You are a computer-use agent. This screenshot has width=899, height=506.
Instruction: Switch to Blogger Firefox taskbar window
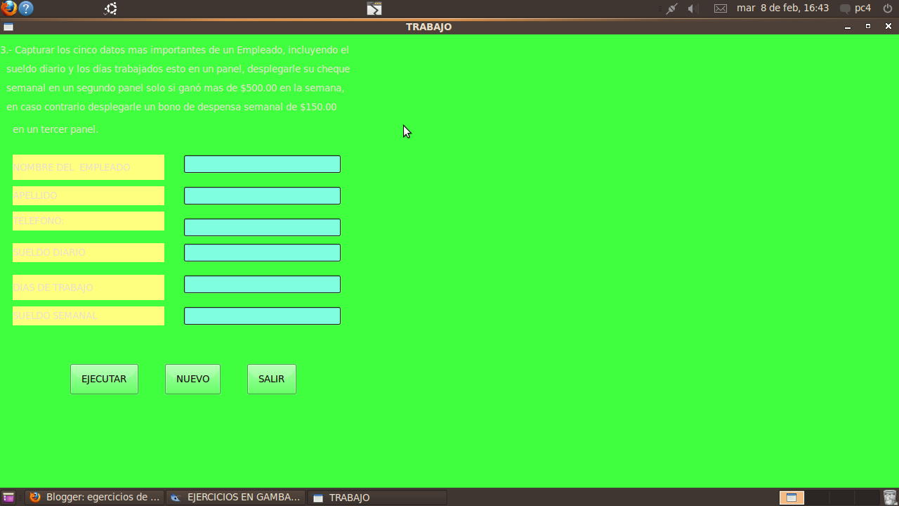click(96, 498)
